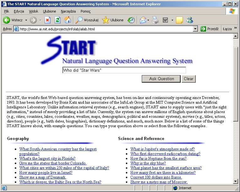Viewport: 240px width, 192px height.
Task: Click the question input field
Action: click(124, 70)
